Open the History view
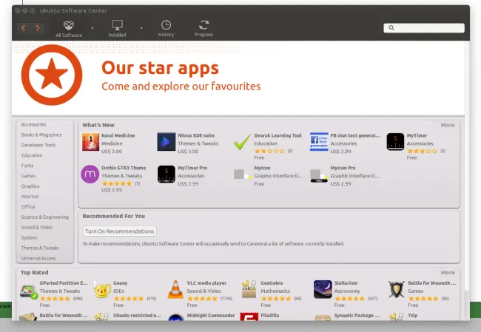The width and height of the screenshot is (481, 332). point(166,29)
